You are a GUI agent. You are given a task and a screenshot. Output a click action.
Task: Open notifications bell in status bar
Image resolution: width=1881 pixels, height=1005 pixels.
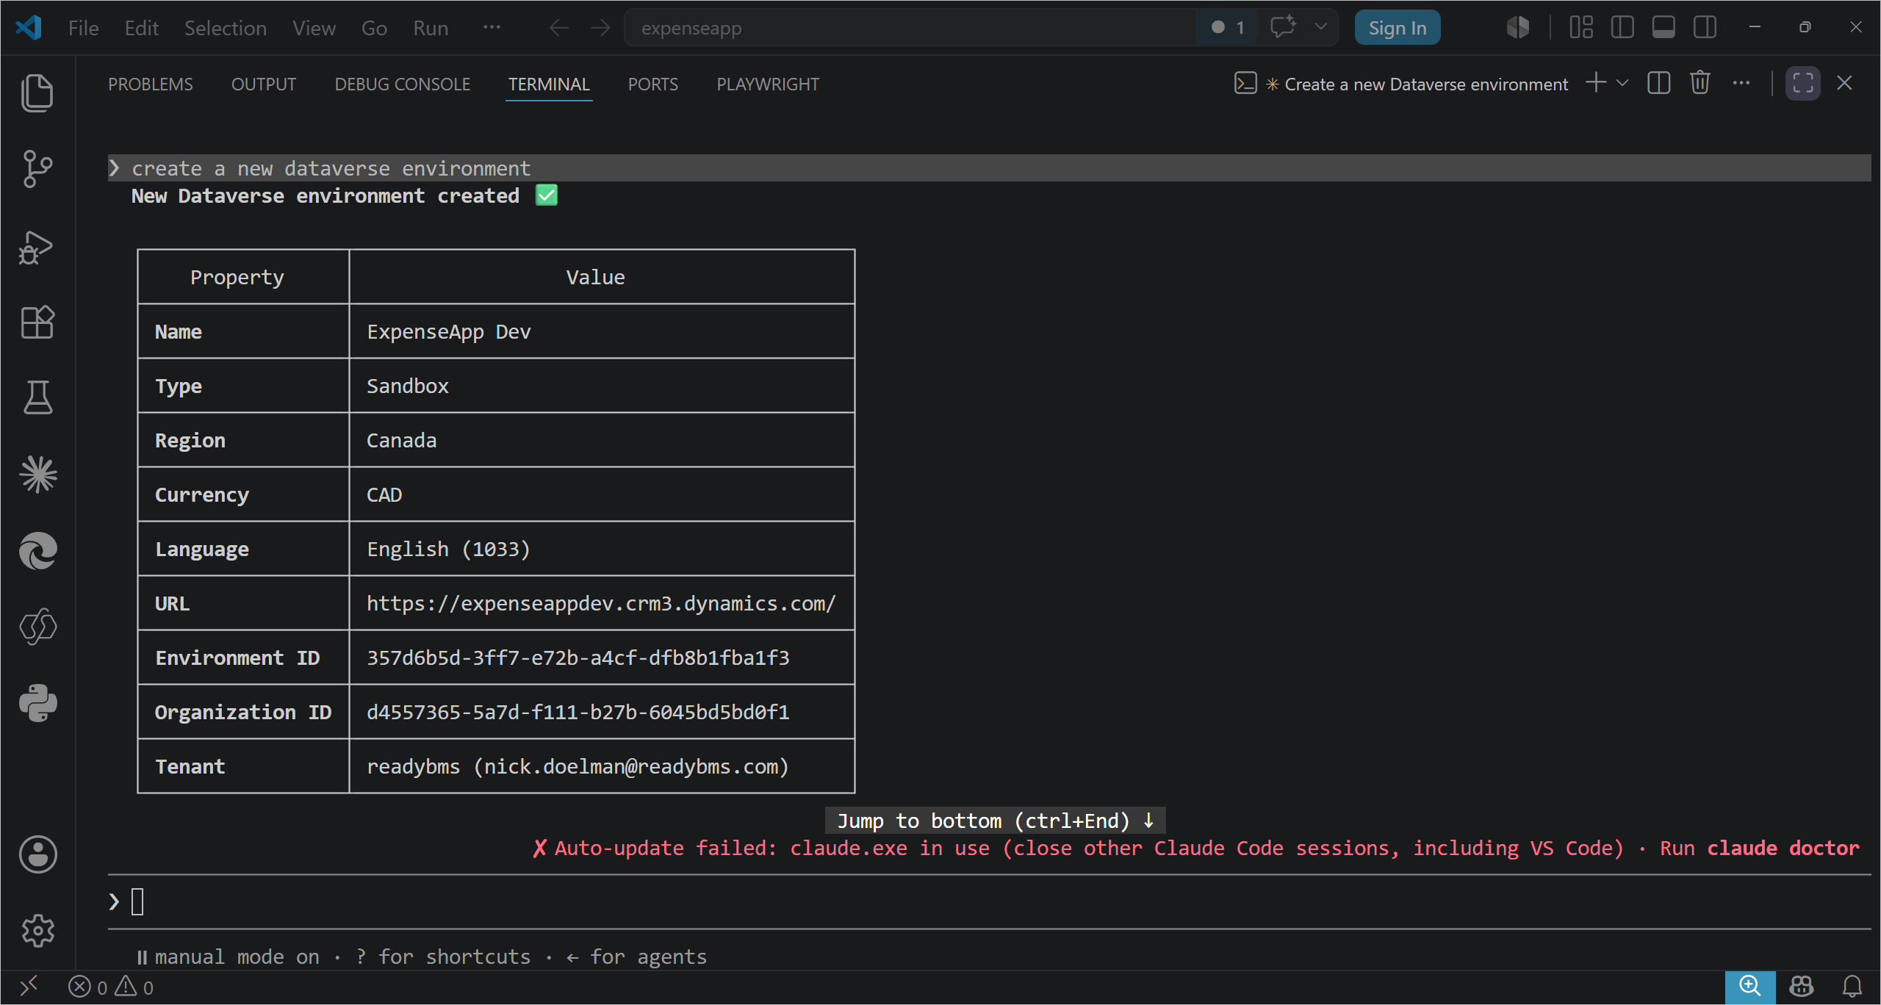(x=1852, y=987)
